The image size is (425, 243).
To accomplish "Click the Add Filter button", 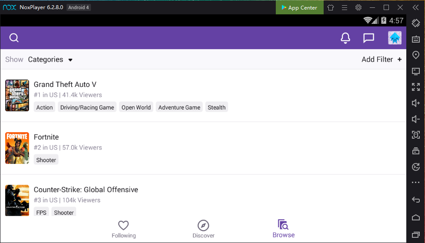I will (381, 60).
